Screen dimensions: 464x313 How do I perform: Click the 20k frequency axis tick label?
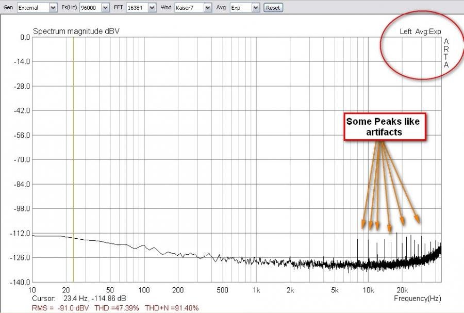(x=402, y=290)
